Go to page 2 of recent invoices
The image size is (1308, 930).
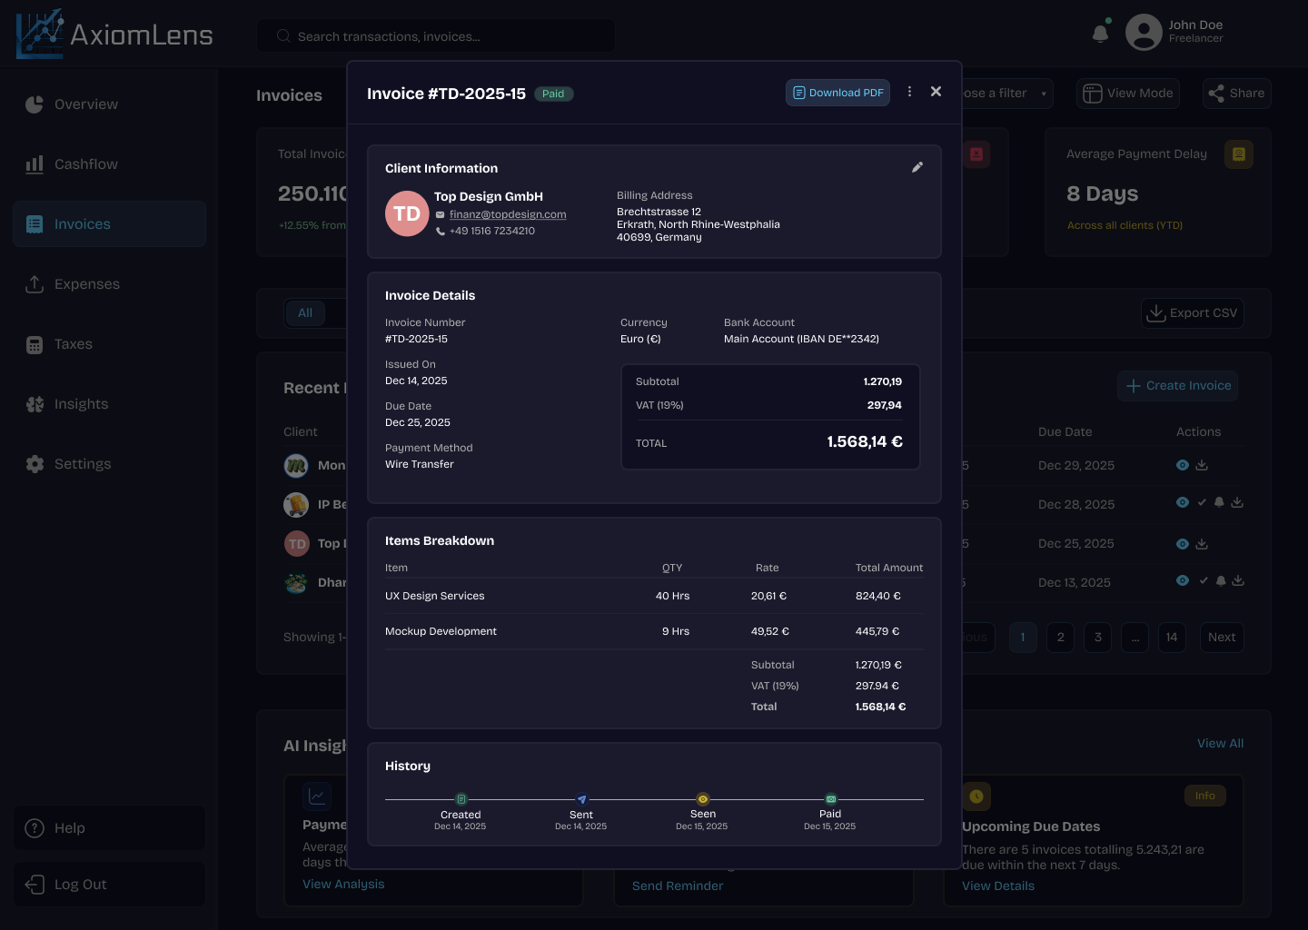1060,637
